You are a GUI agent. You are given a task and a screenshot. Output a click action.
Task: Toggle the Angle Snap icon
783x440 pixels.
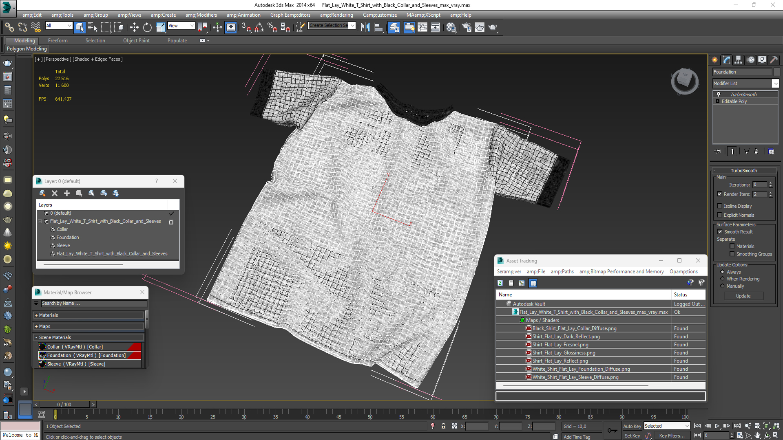pos(259,27)
